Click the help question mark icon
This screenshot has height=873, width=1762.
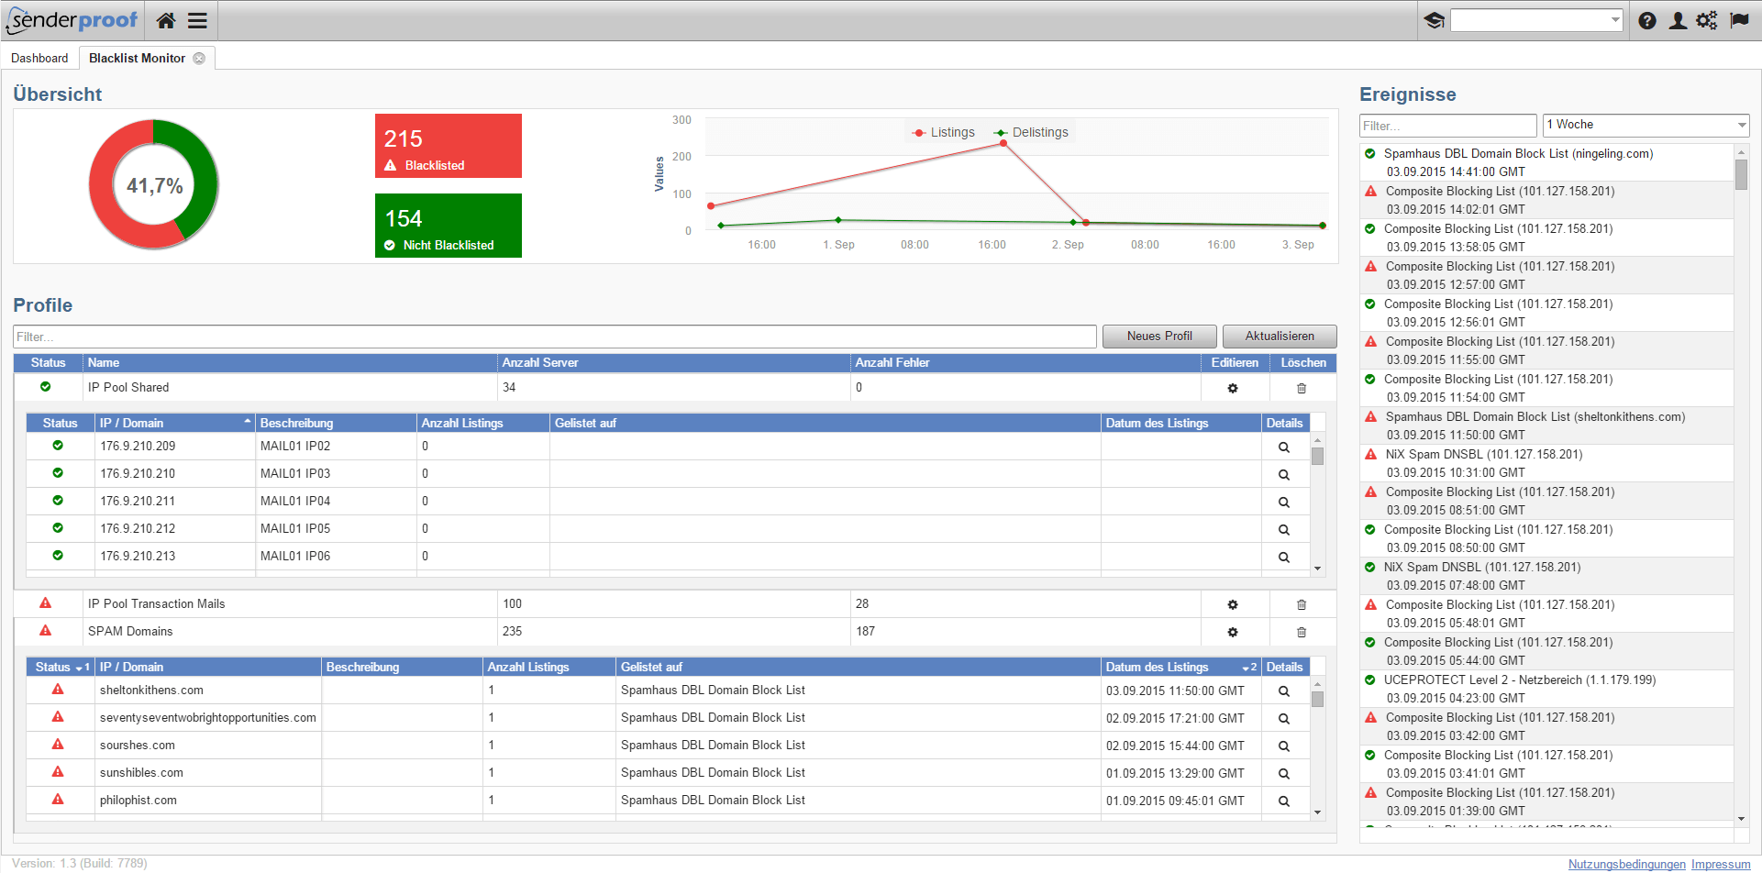1647,20
